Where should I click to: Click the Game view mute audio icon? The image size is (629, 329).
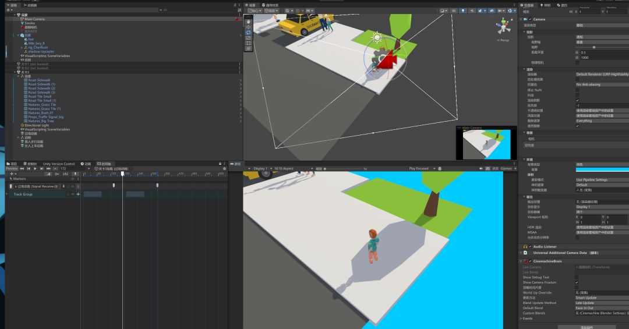click(480, 169)
